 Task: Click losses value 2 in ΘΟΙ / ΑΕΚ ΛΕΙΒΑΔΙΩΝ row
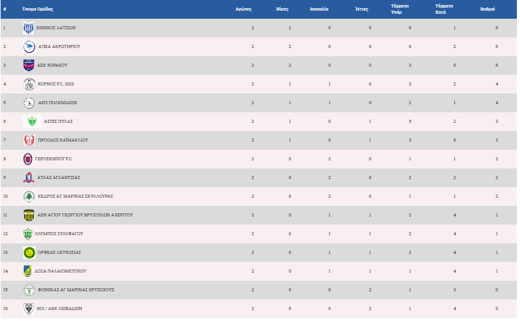coord(370,309)
